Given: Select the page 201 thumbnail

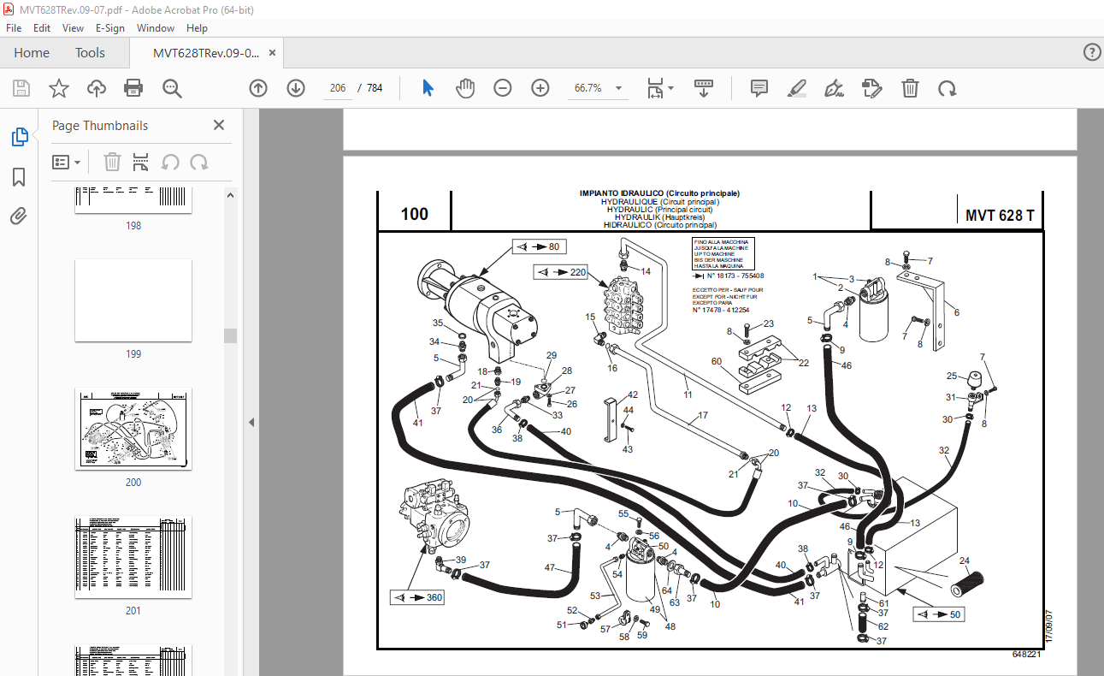Looking at the screenshot, I should pos(133,557).
